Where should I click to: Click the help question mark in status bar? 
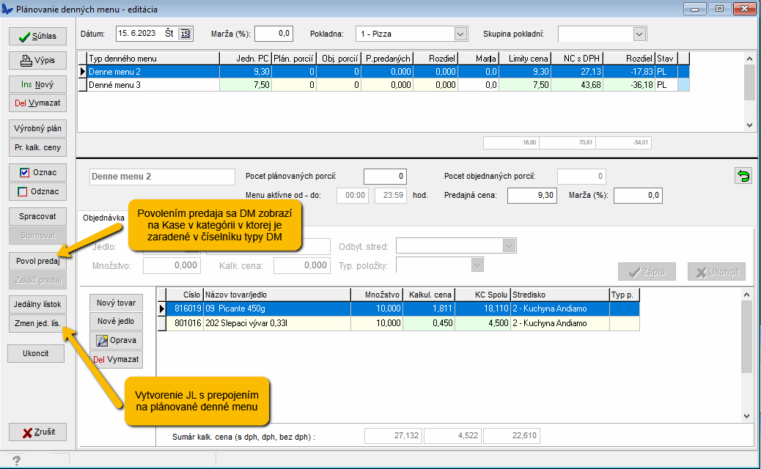coord(16,460)
